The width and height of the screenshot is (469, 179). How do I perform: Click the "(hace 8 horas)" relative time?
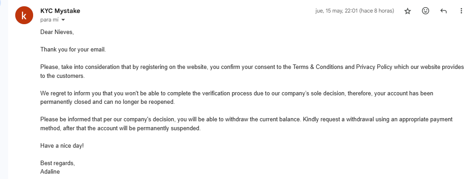377,11
